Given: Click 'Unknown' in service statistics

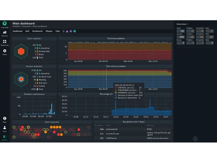Looking at the screenshot, I should (43, 83).
